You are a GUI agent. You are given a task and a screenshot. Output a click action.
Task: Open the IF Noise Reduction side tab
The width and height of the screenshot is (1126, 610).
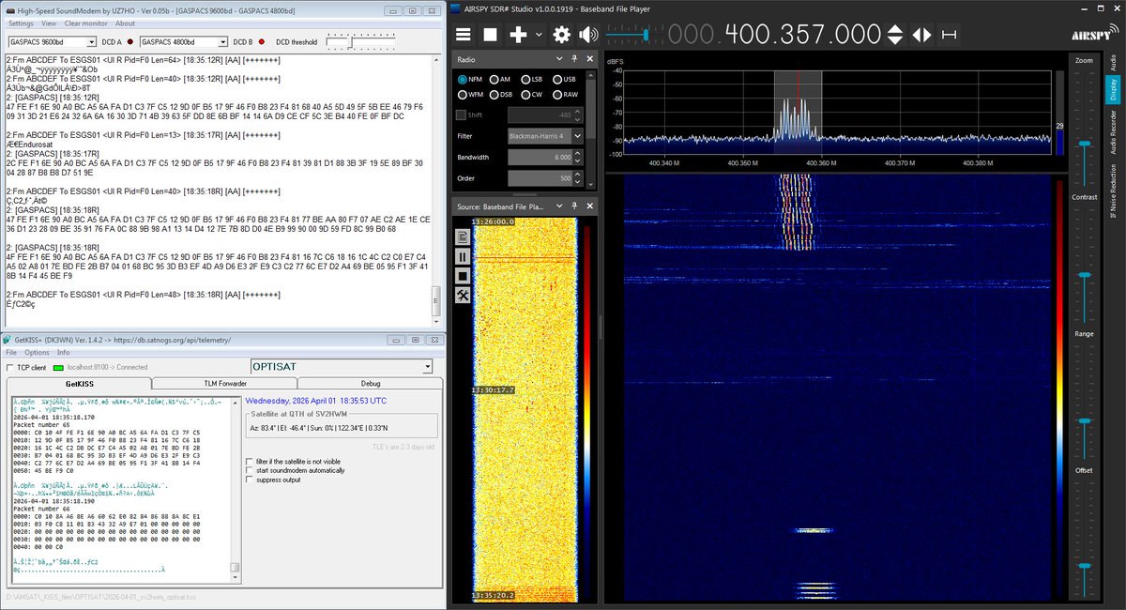click(1113, 192)
